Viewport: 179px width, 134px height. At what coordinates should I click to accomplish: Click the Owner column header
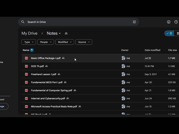tap(125, 50)
